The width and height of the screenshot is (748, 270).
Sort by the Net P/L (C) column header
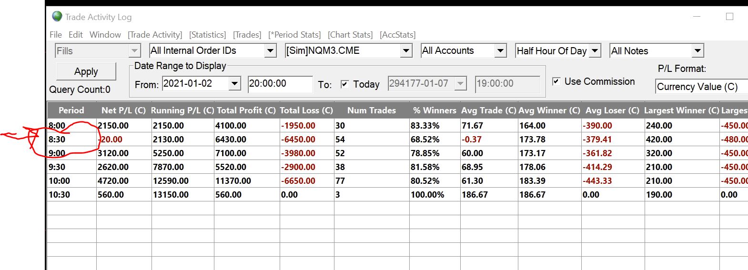click(123, 110)
